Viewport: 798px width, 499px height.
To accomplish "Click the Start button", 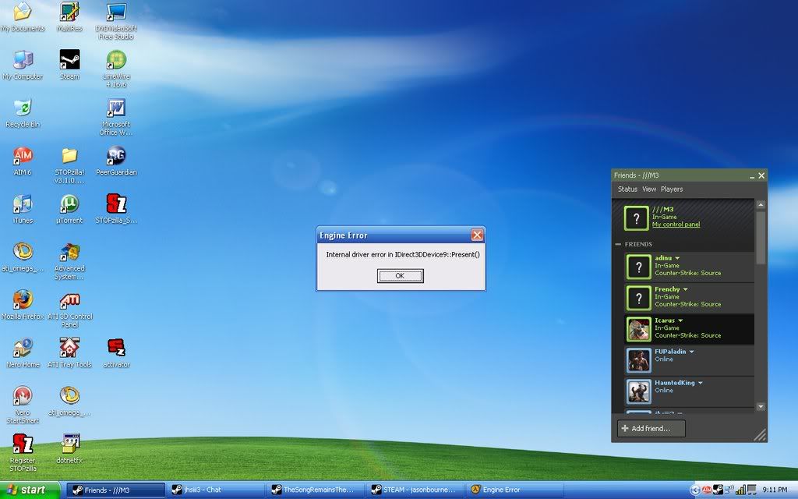I will 30,490.
